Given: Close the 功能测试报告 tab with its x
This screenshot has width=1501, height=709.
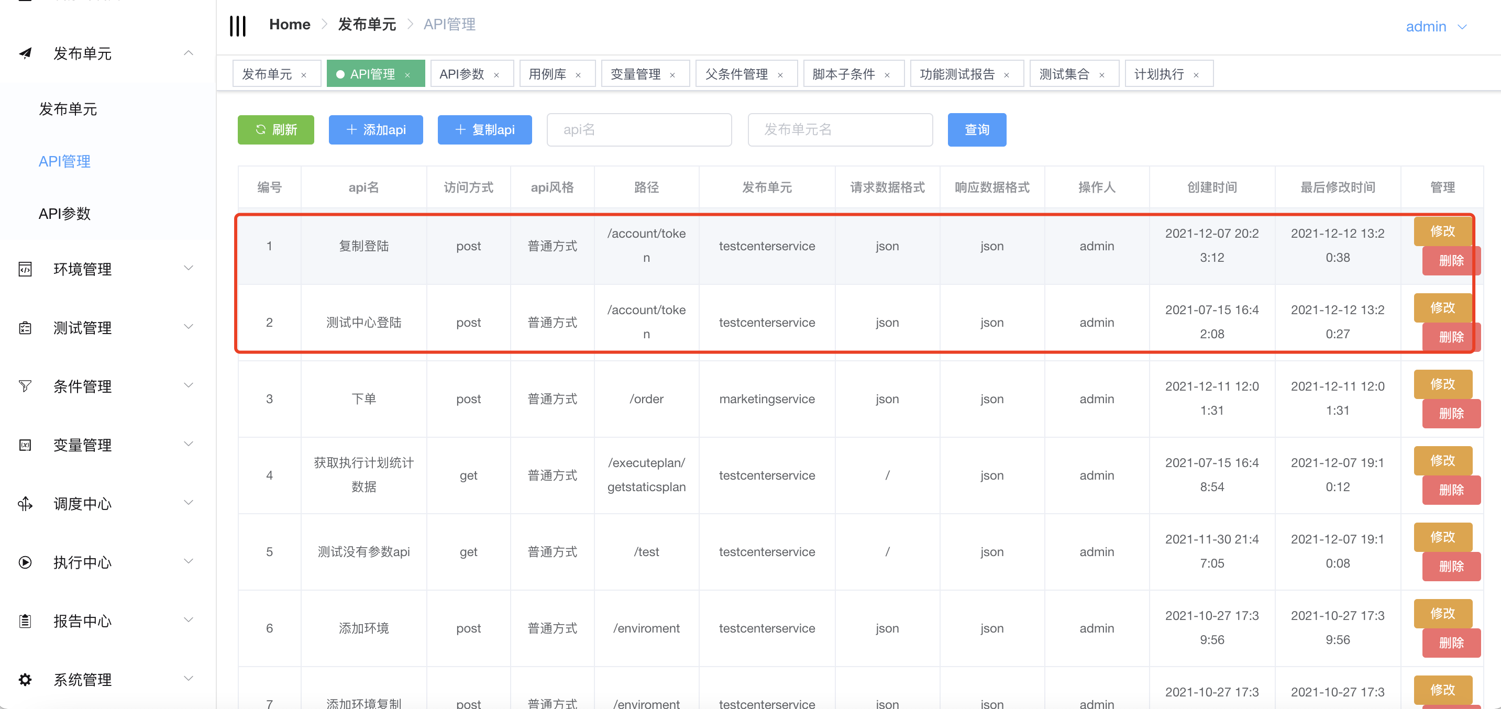Looking at the screenshot, I should [x=1006, y=75].
